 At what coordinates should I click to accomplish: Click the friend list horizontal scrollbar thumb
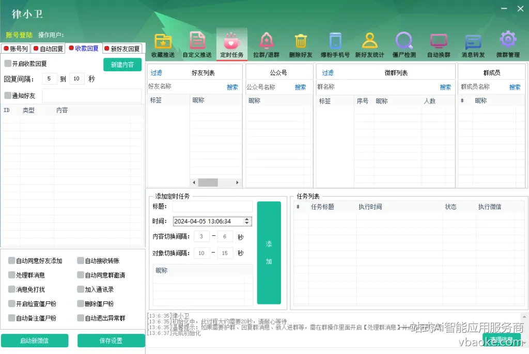click(208, 182)
